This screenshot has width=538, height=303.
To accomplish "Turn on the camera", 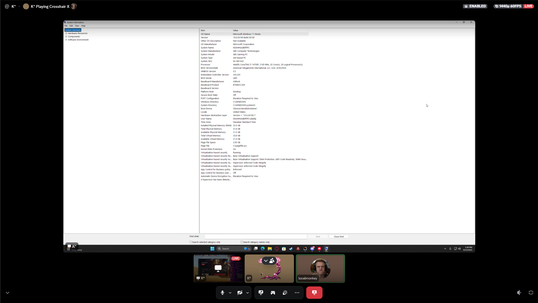I will click(240, 293).
